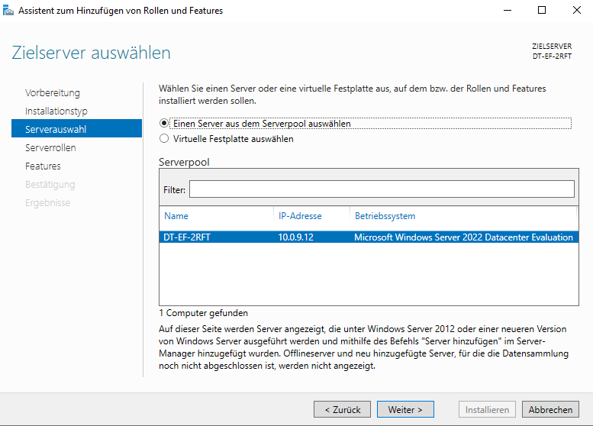Minimize the roles and features wizard window
This screenshot has height=426, width=593.
(x=507, y=11)
